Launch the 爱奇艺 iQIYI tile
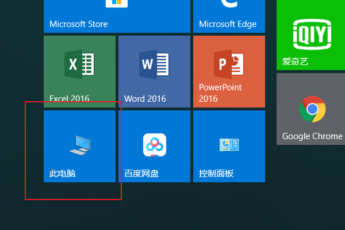The width and height of the screenshot is (345, 230). 310,35
